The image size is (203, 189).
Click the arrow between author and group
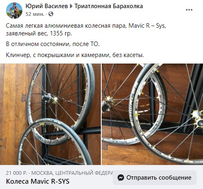(x=71, y=6)
